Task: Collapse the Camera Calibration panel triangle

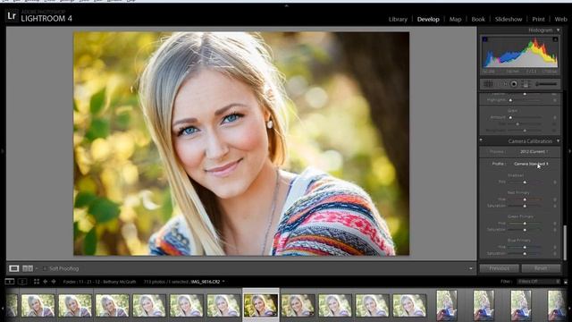Action: [558, 141]
